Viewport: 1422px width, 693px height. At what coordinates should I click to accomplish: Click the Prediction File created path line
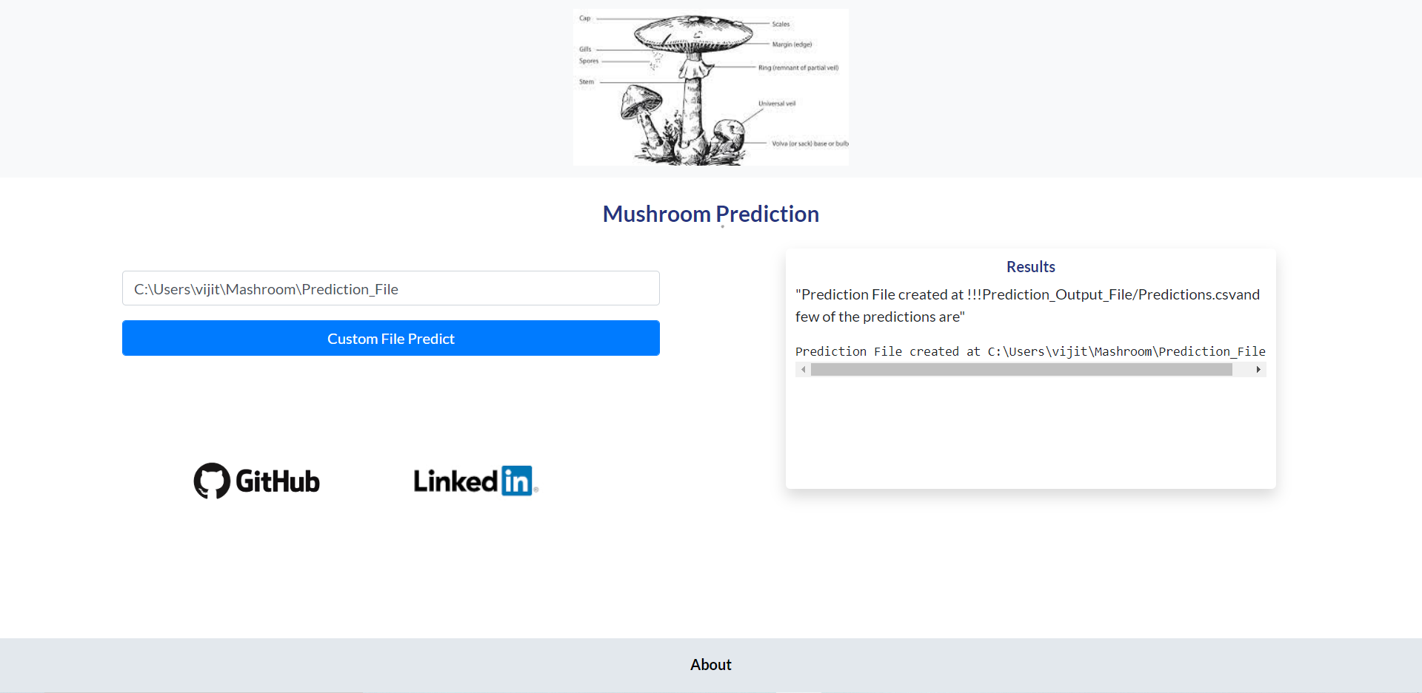(x=1029, y=351)
